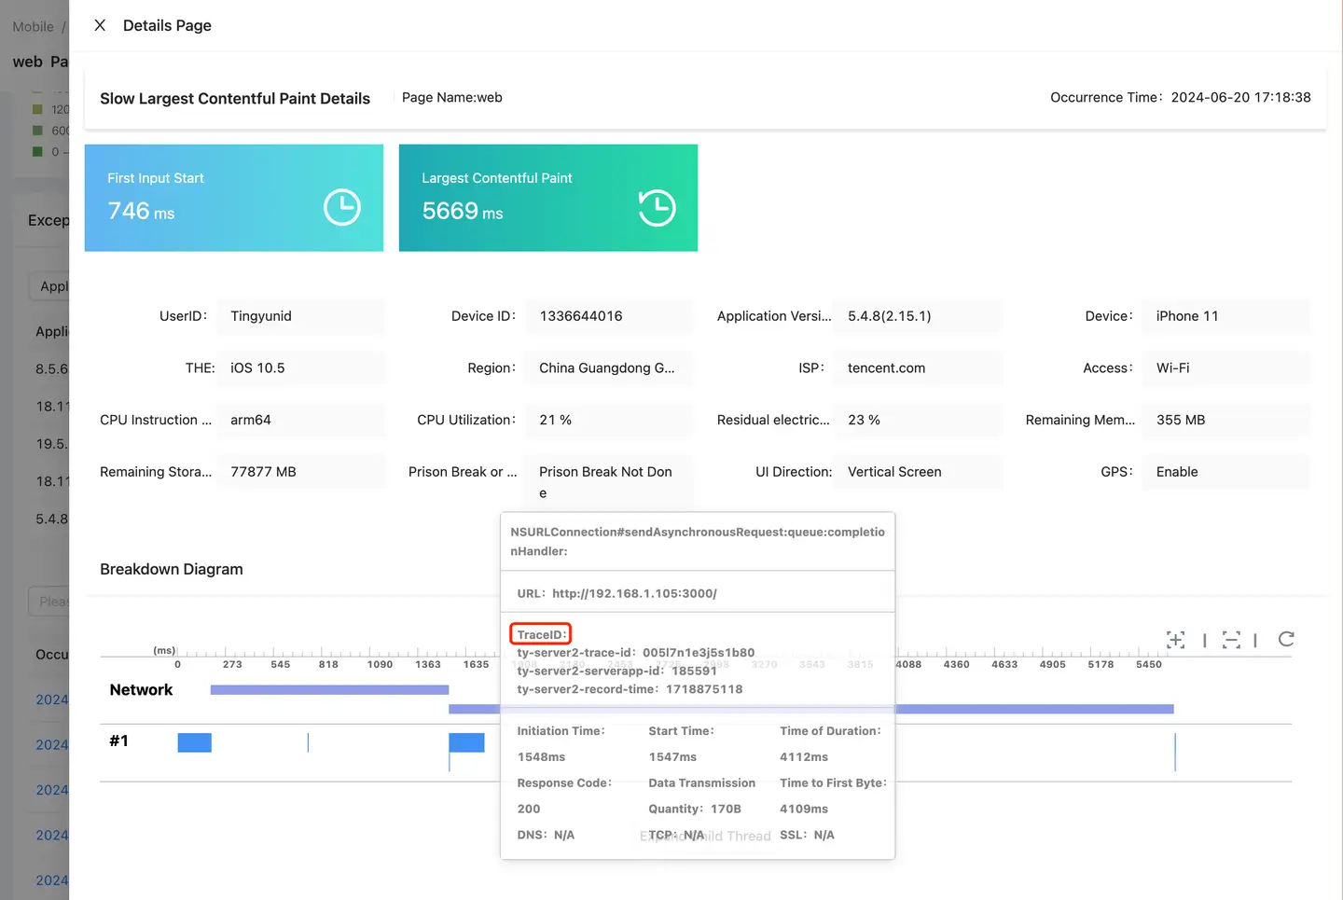
Task: Click the Page Name:web label
Action: 452,97
